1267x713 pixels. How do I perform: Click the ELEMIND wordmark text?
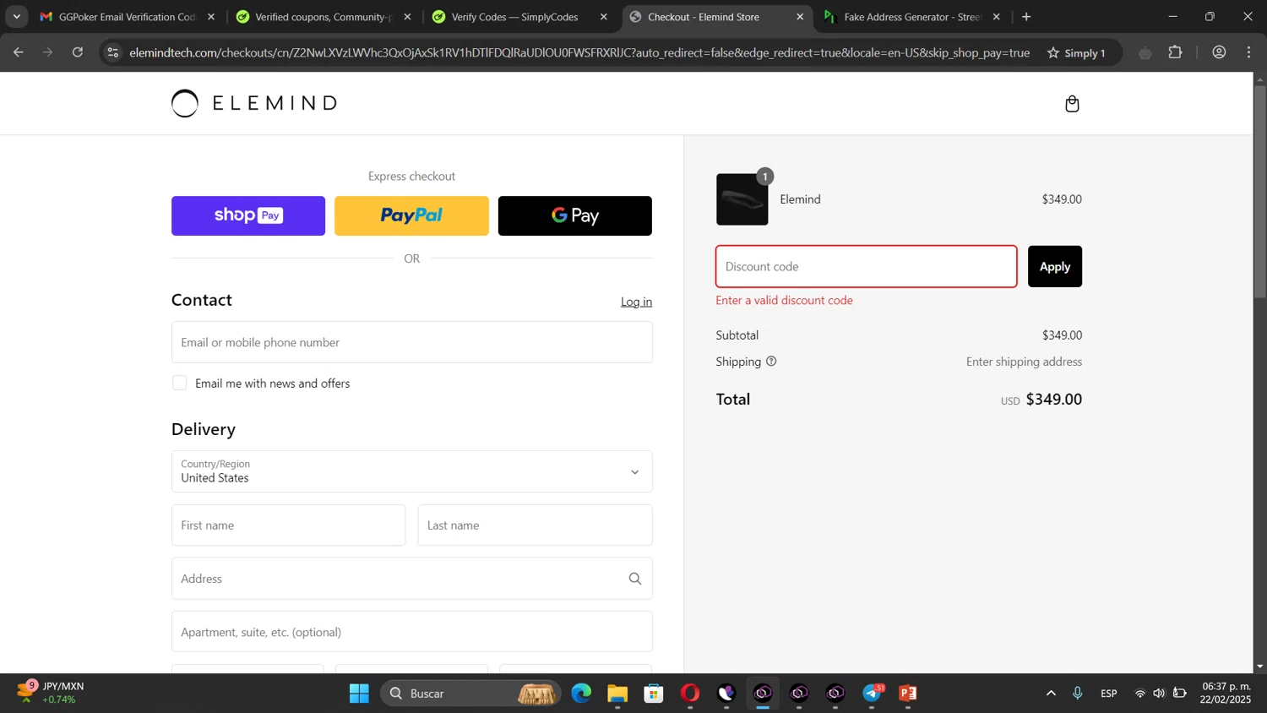click(275, 103)
